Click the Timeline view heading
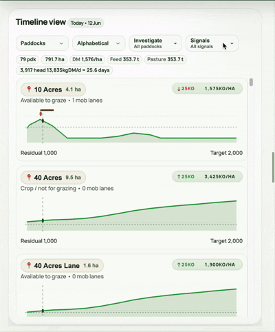The width and height of the screenshot is (275, 332). pos(41,22)
